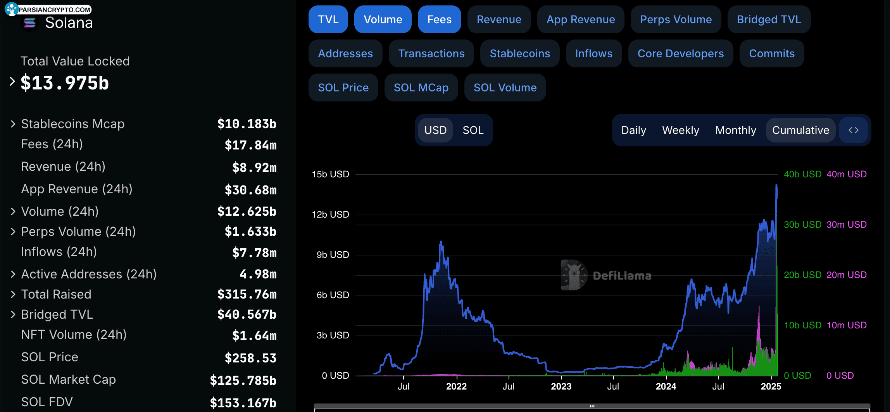
Task: Expand the Active Addresses (24h) row
Action: coord(13,274)
